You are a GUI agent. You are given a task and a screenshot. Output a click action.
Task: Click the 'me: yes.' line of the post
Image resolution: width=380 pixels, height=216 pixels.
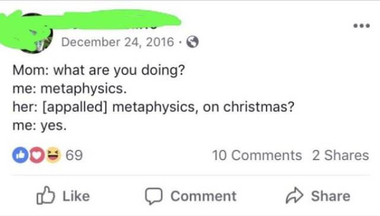click(40, 126)
